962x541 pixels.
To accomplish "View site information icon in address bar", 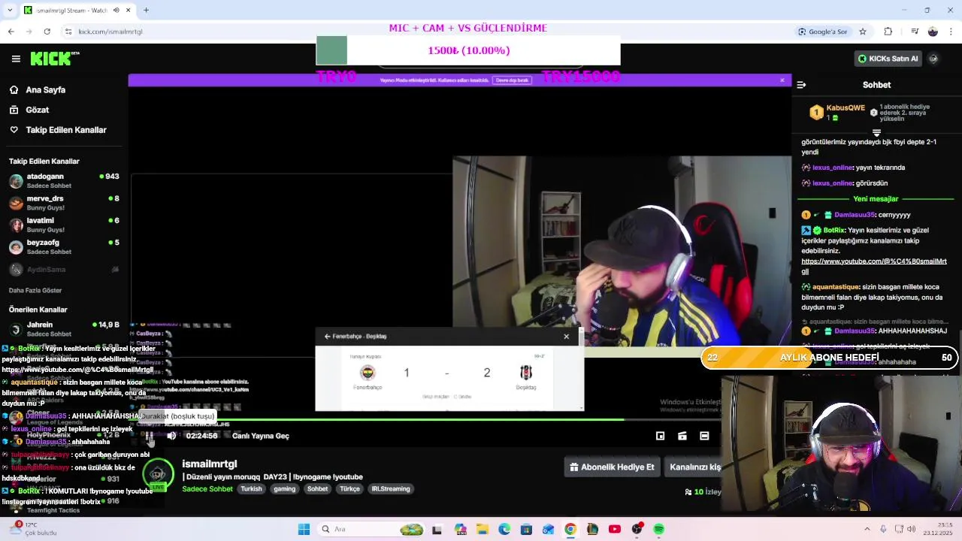I will 68,32.
